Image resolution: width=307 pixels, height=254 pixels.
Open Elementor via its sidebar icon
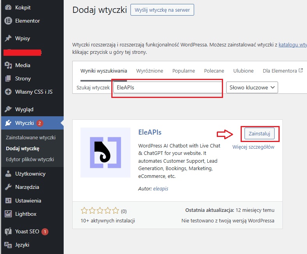(x=8, y=21)
